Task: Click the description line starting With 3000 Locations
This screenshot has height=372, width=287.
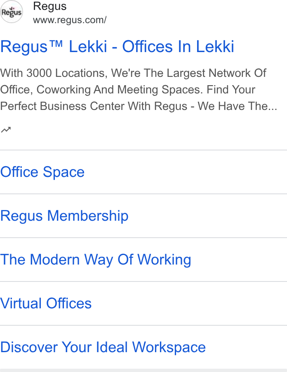Action: (x=133, y=73)
